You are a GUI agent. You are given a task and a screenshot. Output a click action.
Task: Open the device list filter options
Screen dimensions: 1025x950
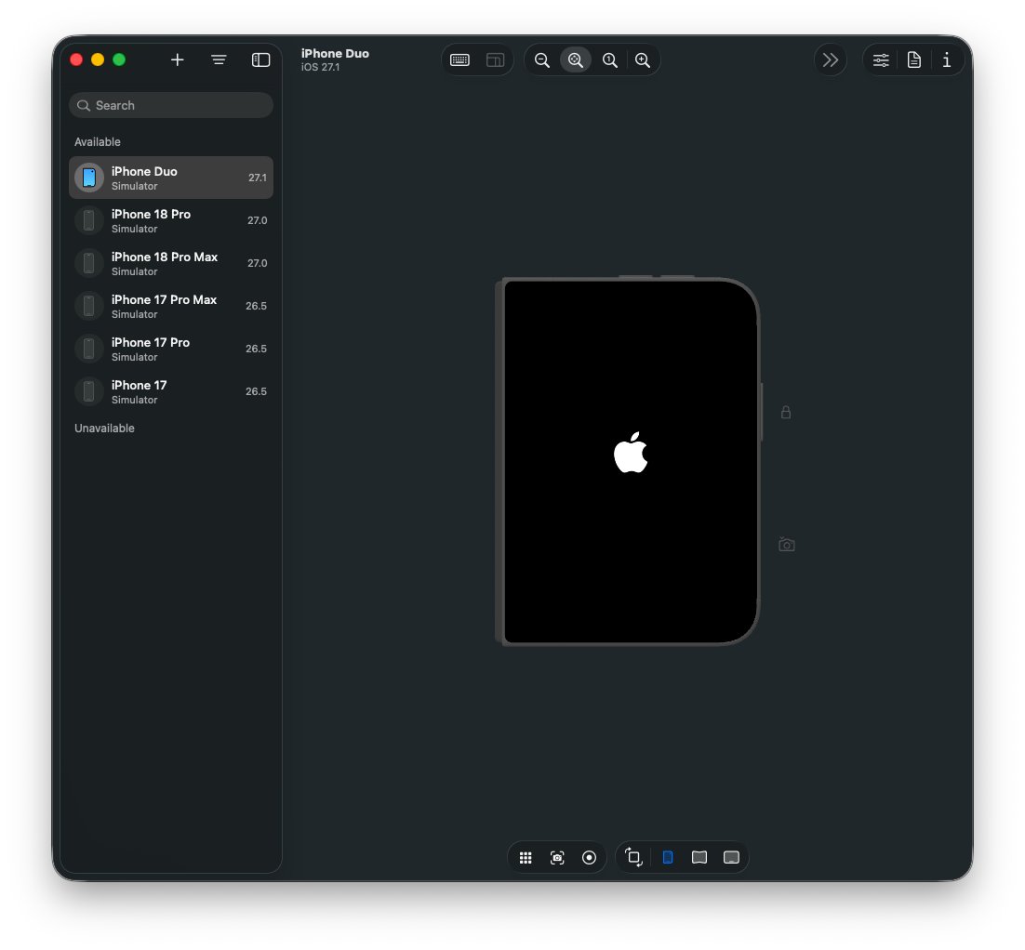[219, 60]
